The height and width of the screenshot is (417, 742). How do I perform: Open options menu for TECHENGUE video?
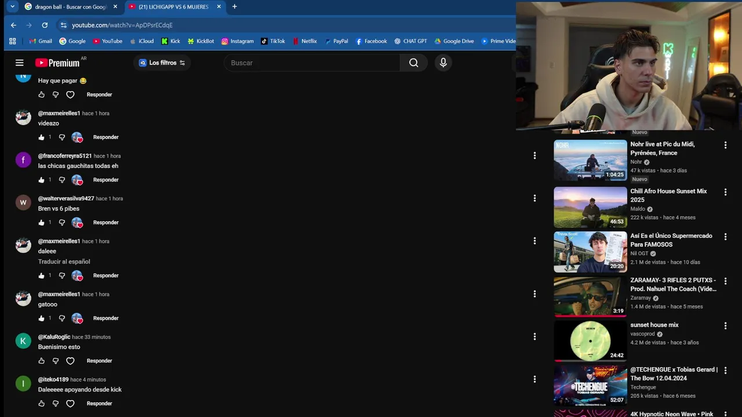tap(725, 371)
